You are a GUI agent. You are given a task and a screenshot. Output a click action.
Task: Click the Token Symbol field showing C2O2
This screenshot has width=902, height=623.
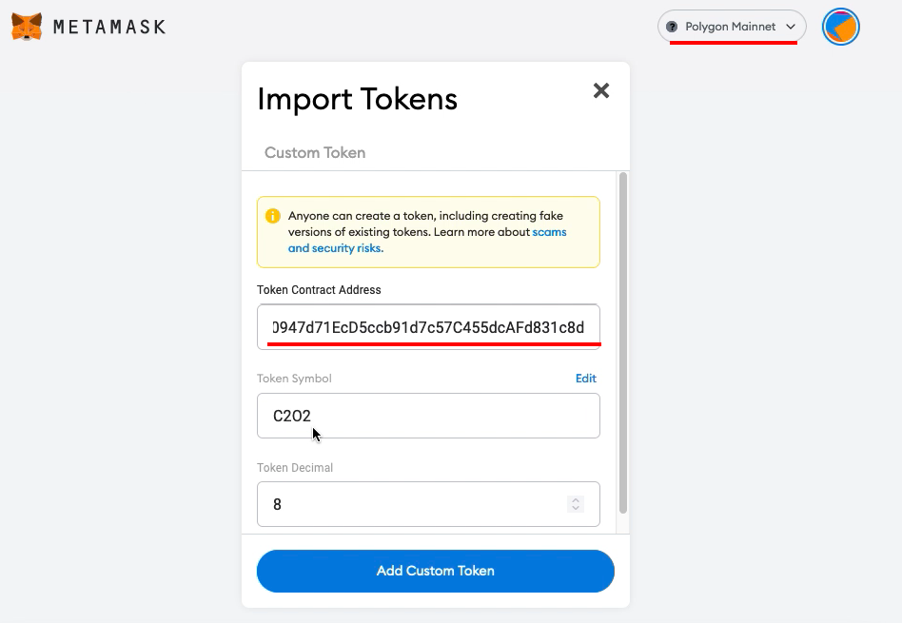pyautogui.click(x=428, y=416)
